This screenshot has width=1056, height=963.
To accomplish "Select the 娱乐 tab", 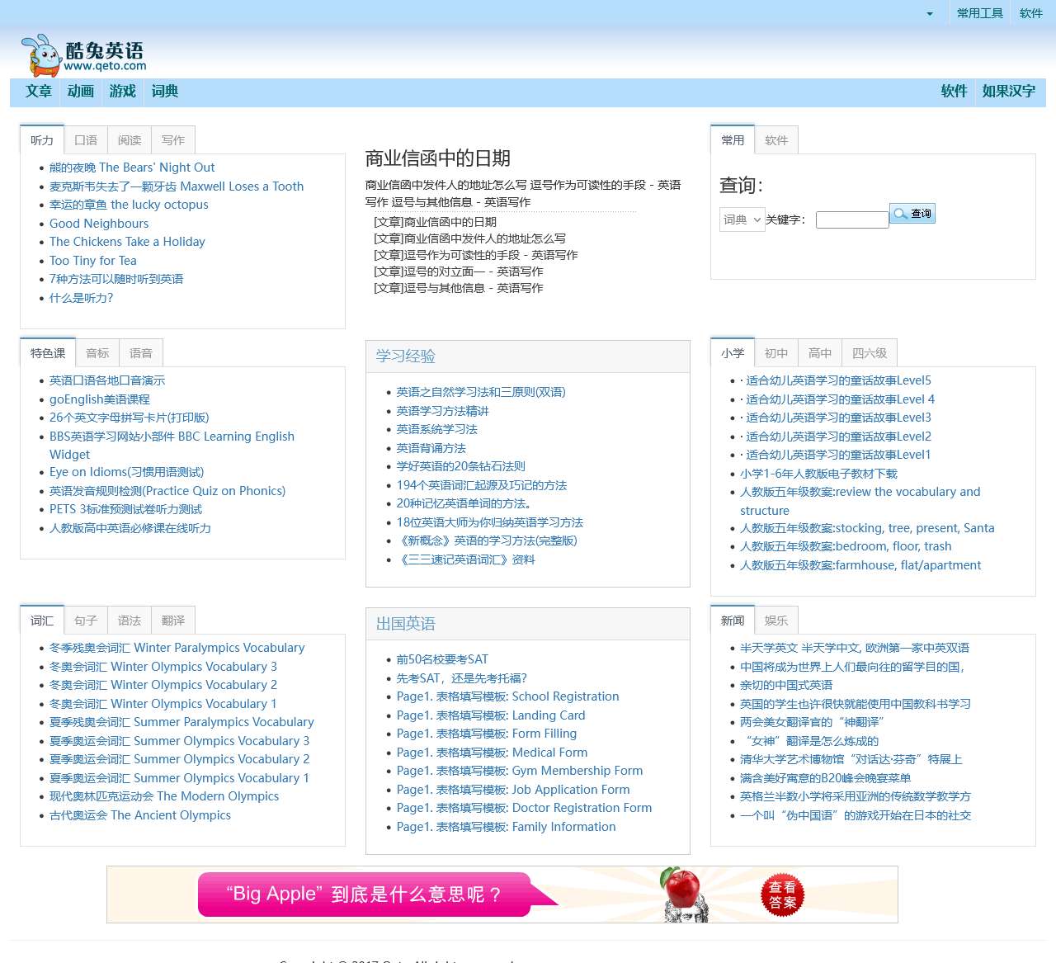I will point(775,621).
